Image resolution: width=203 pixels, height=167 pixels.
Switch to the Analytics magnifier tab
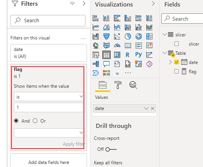click(133, 85)
